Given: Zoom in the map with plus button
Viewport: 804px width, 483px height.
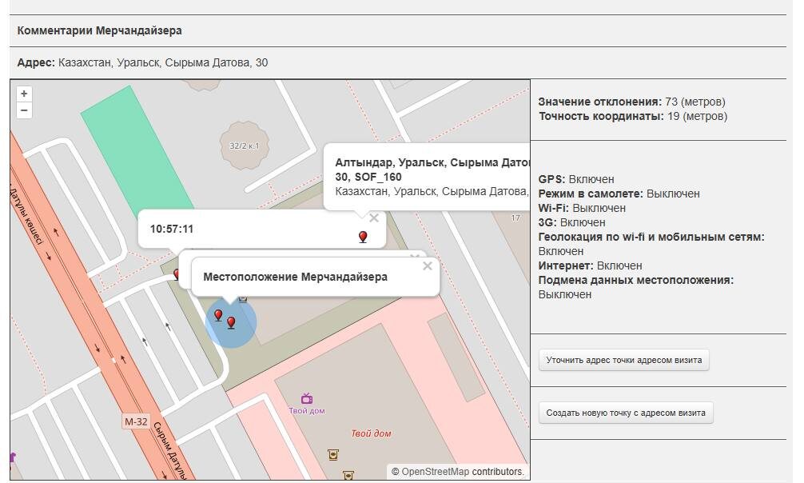Looking at the screenshot, I should (24, 94).
